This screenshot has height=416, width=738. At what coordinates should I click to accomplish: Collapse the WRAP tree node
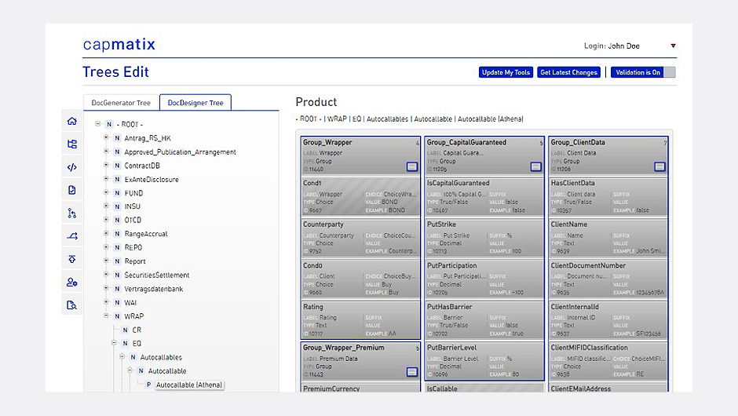pos(106,316)
